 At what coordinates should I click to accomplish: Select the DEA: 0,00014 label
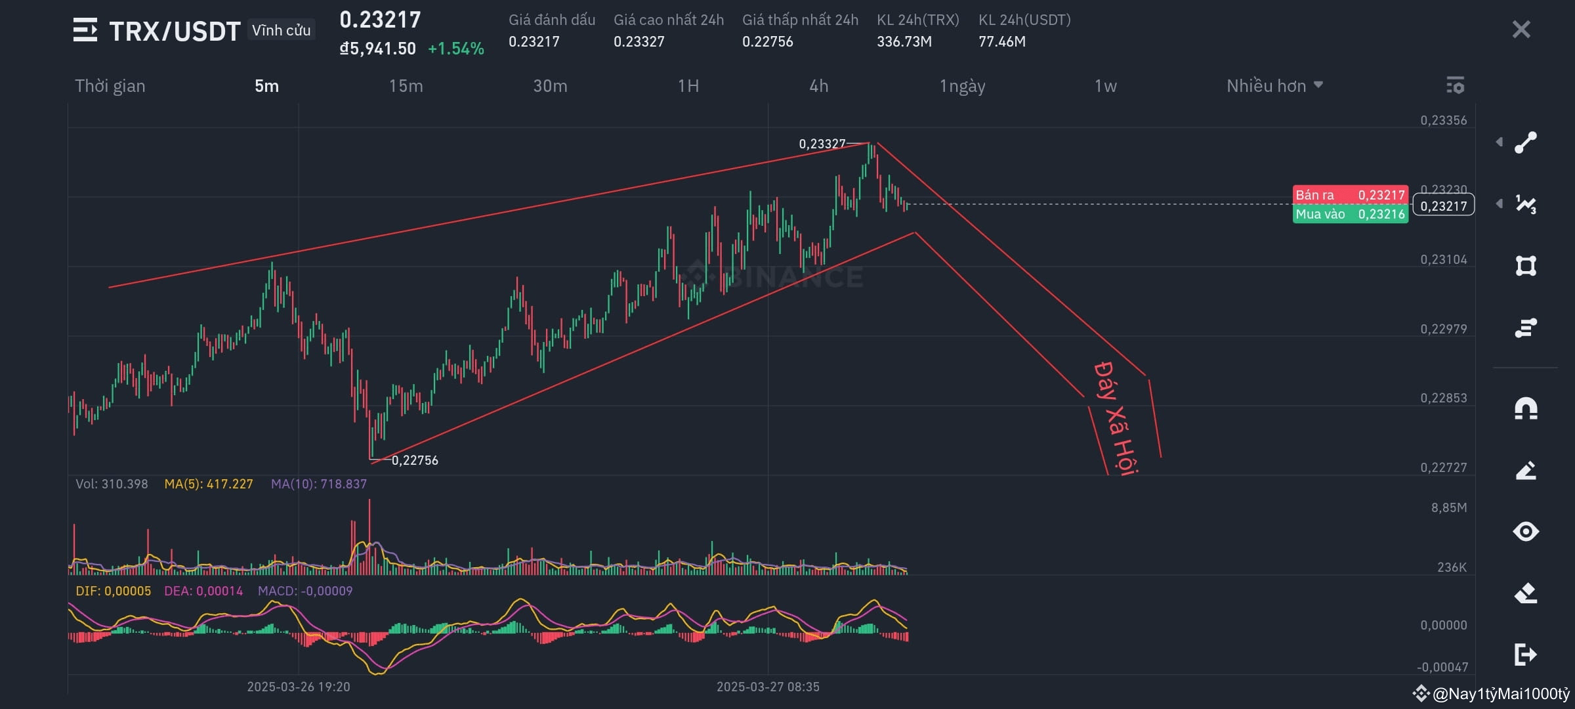[203, 591]
